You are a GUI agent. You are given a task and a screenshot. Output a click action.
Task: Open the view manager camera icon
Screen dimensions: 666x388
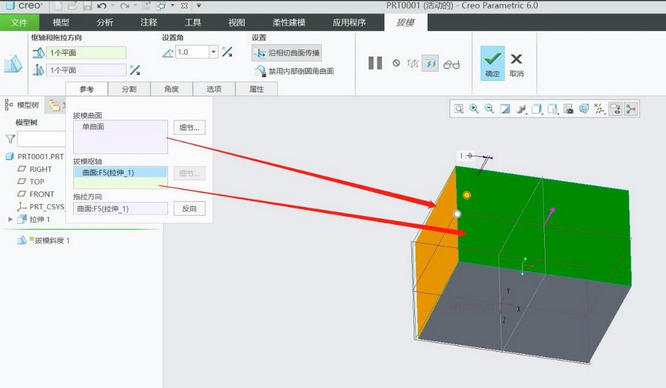(x=569, y=109)
